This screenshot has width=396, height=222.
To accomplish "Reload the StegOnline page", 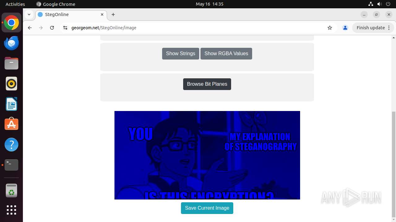I will [x=52, y=28].
